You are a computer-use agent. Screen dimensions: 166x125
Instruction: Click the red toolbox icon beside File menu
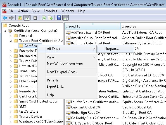tap(4, 11)
